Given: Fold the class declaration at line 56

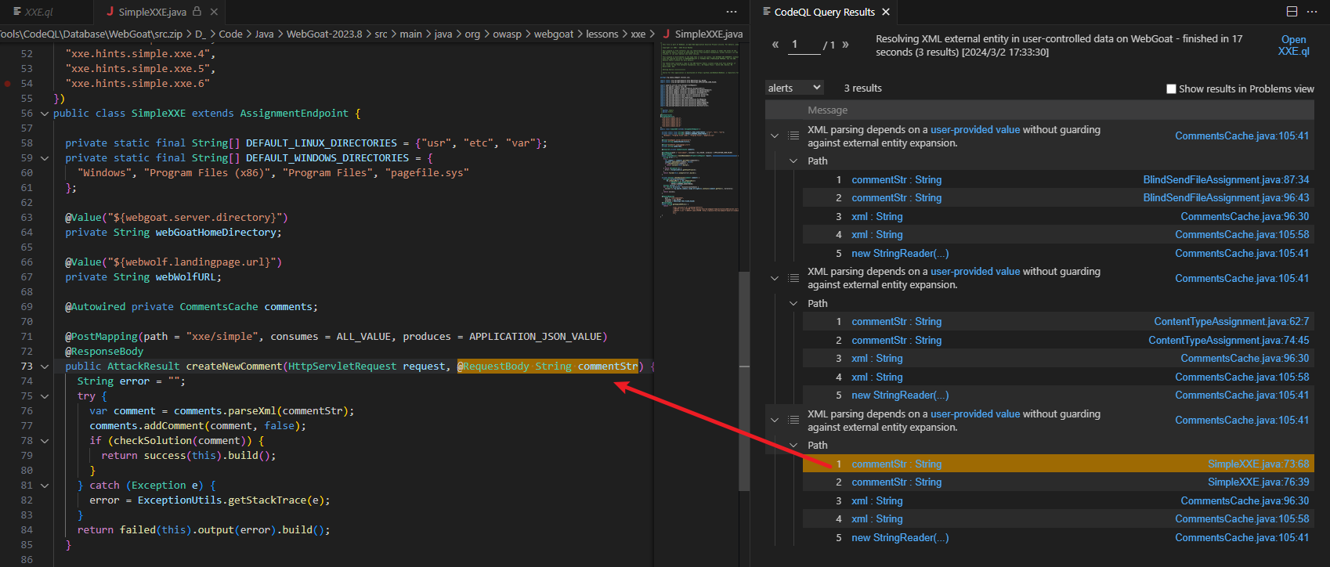Looking at the screenshot, I should click(x=45, y=114).
